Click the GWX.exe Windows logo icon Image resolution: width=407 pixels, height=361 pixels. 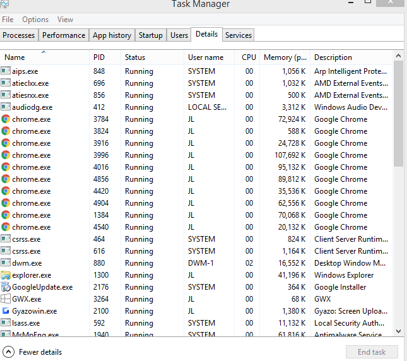[x=6, y=299]
